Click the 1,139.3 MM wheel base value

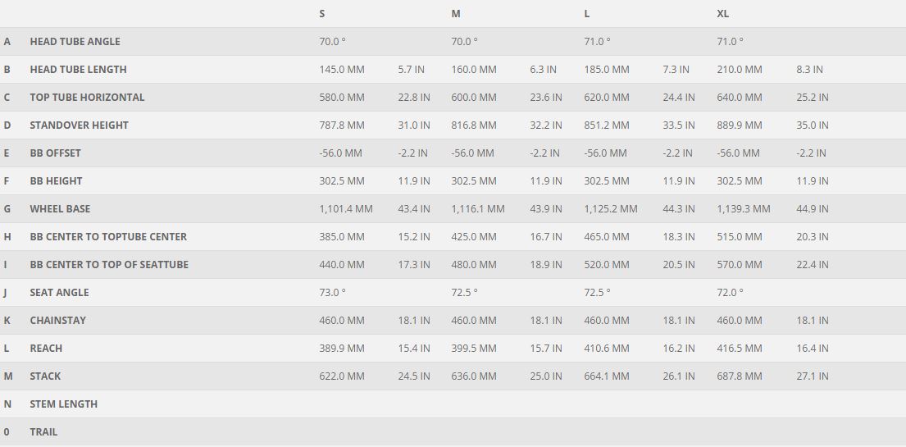[744, 209]
